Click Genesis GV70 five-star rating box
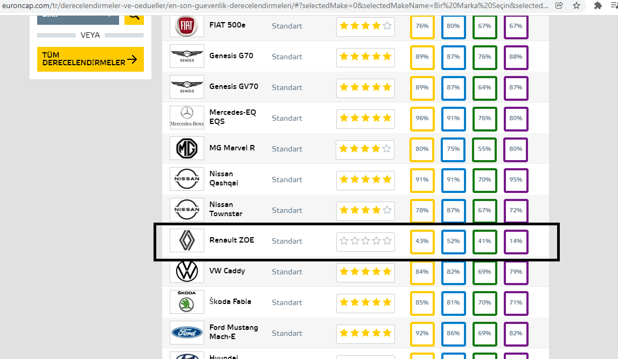The height and width of the screenshot is (359, 618). click(x=365, y=87)
